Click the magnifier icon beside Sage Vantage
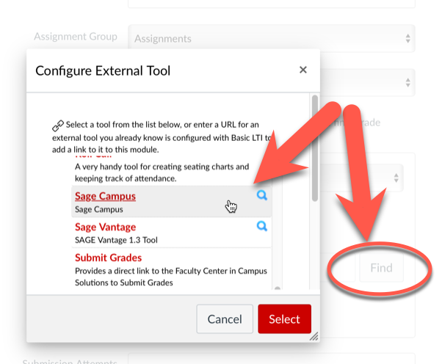The height and width of the screenshot is (364, 442). coord(261,227)
